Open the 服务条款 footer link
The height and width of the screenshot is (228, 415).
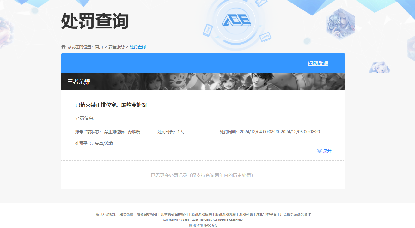click(x=126, y=214)
